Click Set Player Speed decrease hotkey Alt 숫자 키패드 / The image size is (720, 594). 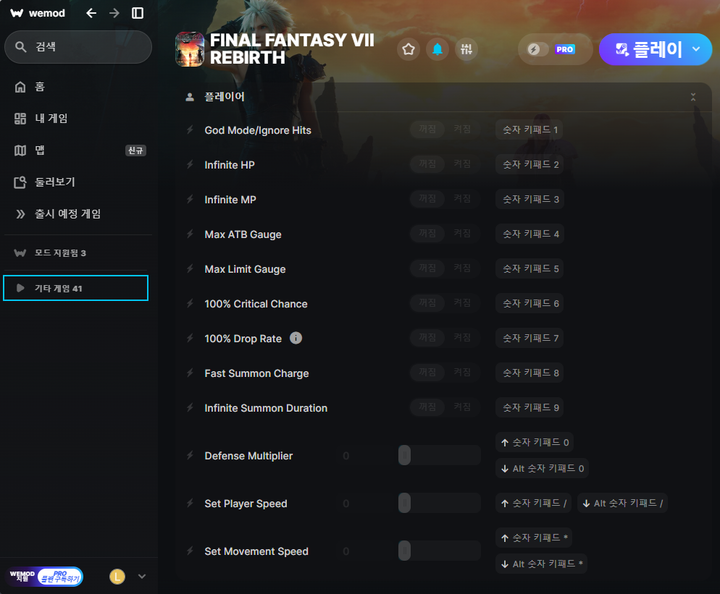[622, 503]
